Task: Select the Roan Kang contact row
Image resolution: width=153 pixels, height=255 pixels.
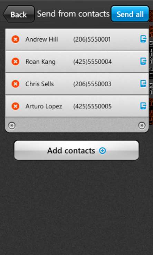Action: (x=77, y=62)
